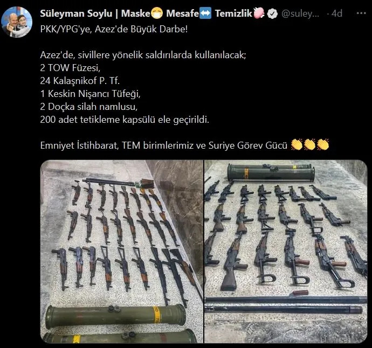Click the line "24 Kalaşnikof P. Tf."

tap(80, 80)
